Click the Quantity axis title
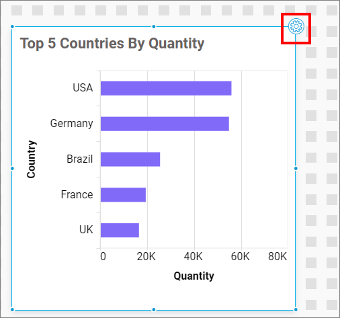340x318 pixels. [x=194, y=276]
